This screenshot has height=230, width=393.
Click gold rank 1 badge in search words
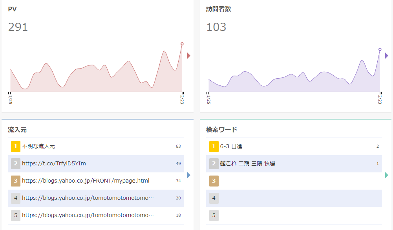click(214, 146)
